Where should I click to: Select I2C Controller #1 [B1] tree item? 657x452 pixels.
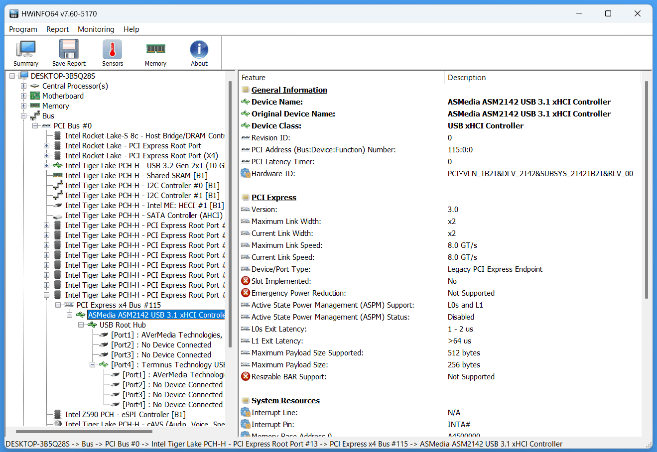pos(142,195)
